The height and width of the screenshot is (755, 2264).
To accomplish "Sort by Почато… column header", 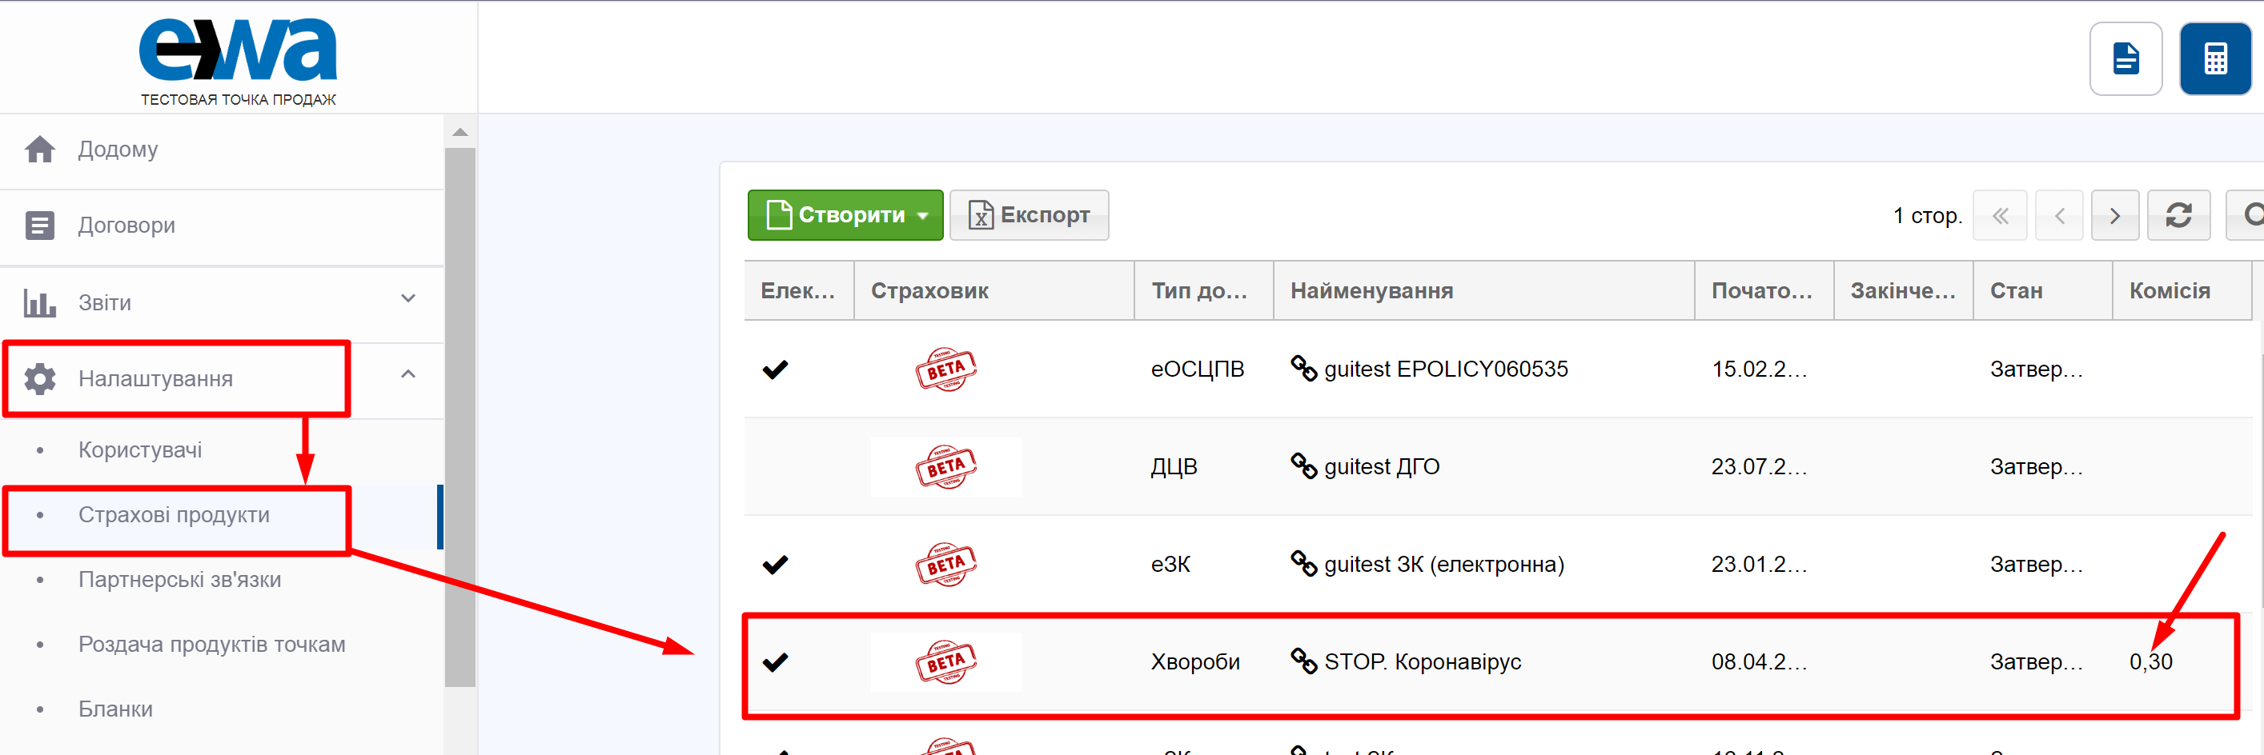I will point(1764,290).
